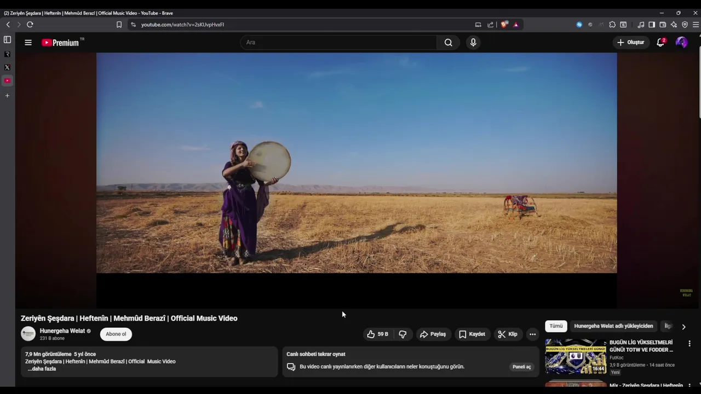Click the '7,9 Mn görüntüleme' view count text
Screen dimensions: 701x394
(x=48, y=354)
